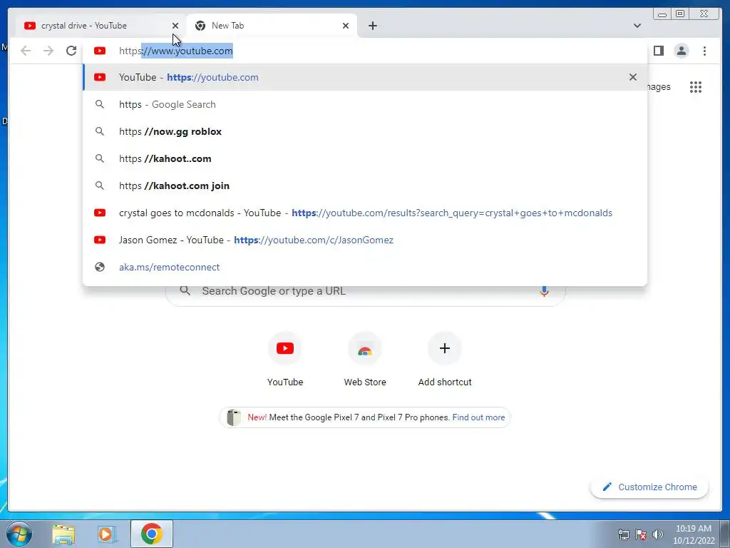Go back using the back arrow
730x548 pixels.
click(x=26, y=51)
